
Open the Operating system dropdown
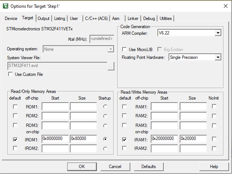(111, 49)
